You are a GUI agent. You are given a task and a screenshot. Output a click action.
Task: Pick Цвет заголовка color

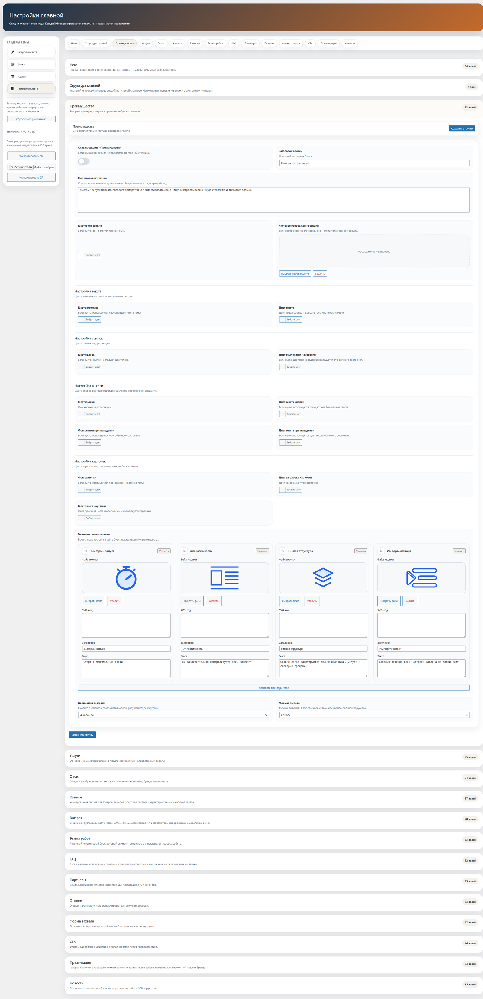[x=89, y=320]
